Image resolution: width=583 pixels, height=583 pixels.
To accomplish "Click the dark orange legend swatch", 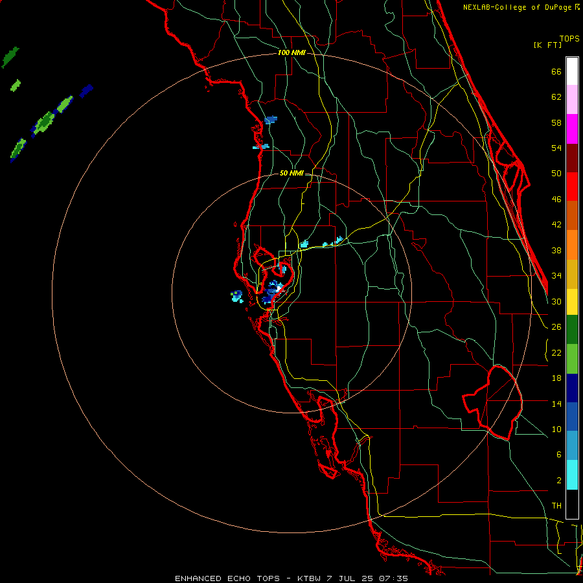I will pos(572,216).
